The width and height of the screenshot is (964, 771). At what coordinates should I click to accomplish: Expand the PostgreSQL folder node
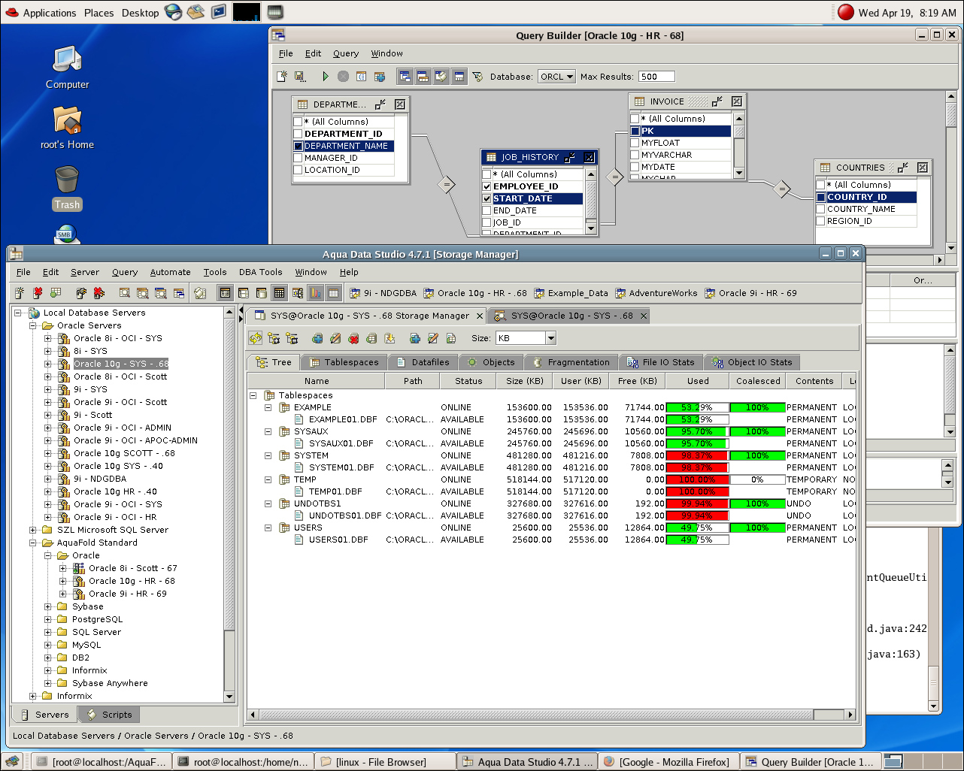coord(48,619)
